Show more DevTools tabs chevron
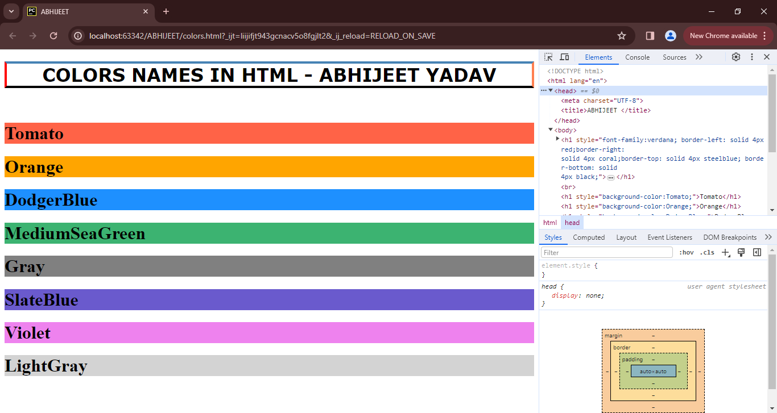The image size is (777, 413). point(699,57)
